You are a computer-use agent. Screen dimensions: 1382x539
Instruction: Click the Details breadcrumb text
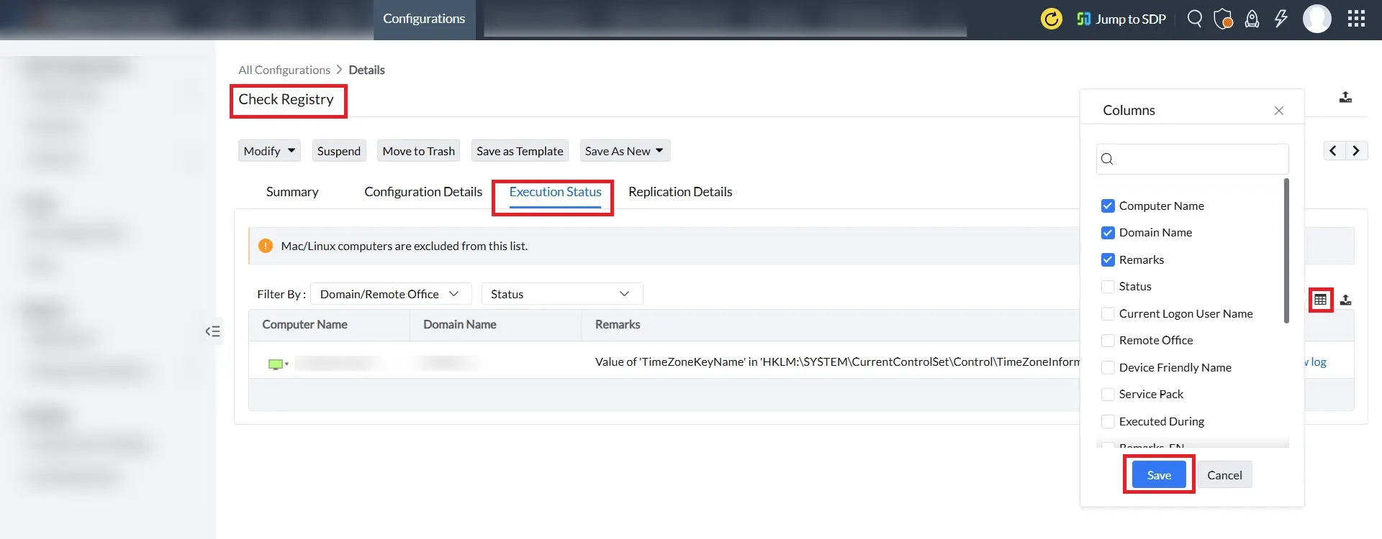coord(366,70)
